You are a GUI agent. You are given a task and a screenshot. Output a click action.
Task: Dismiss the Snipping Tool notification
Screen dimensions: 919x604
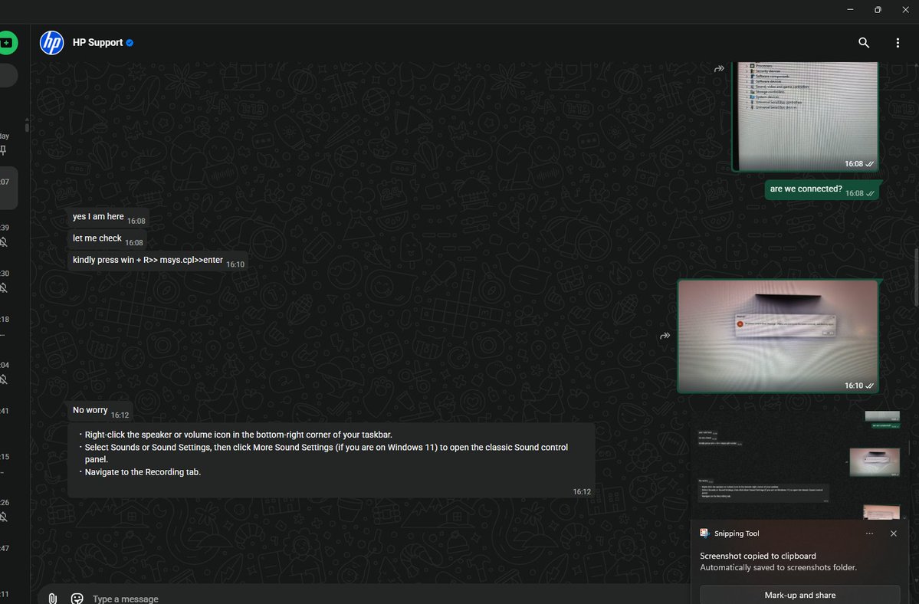[x=893, y=533]
